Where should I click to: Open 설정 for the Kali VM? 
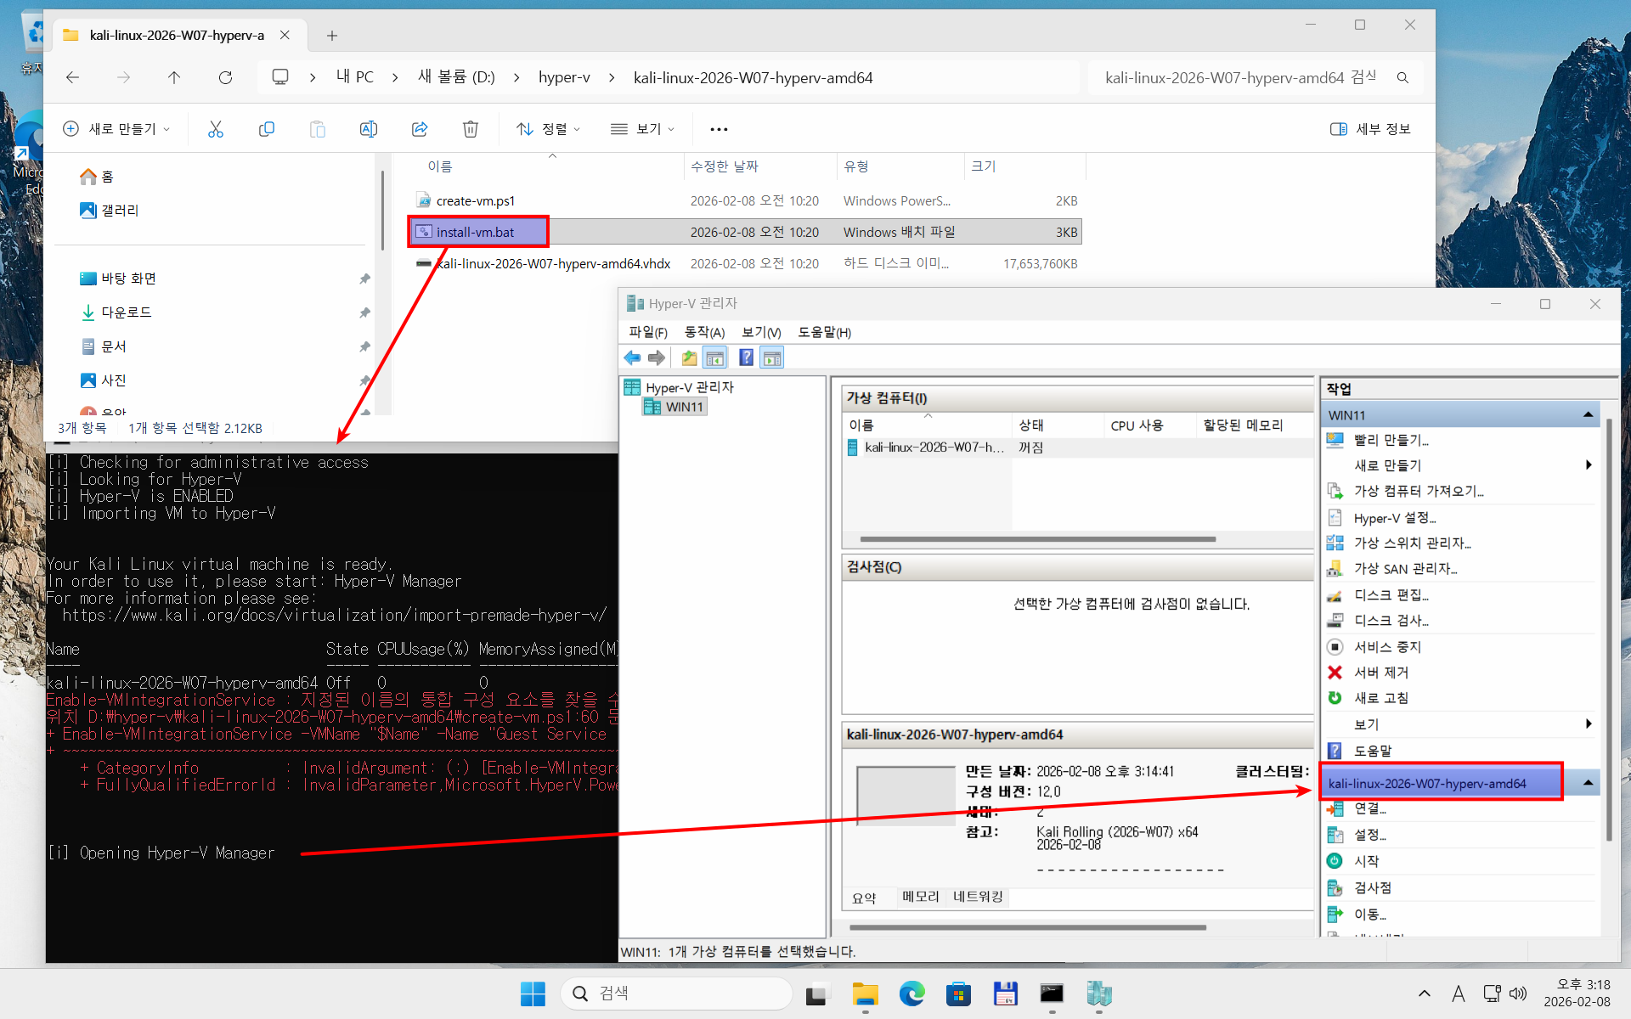point(1369,835)
